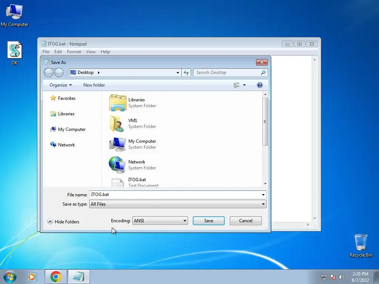Select My Computer in navigation pane
This screenshot has height=284, width=379.
[68, 129]
